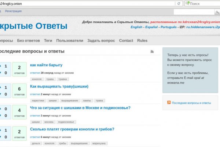Click the browser reload icon
220x147 pixels.
[x=179, y=4]
